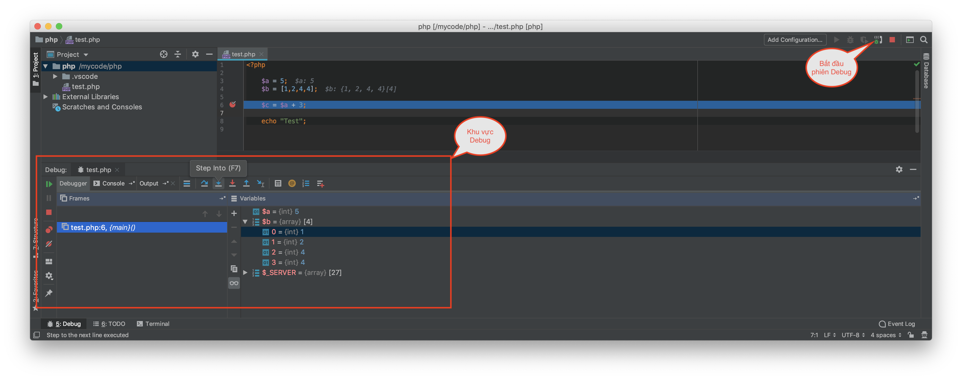Click Start Listening for PHP Debug Connections
The width and height of the screenshot is (962, 380).
[x=878, y=40]
